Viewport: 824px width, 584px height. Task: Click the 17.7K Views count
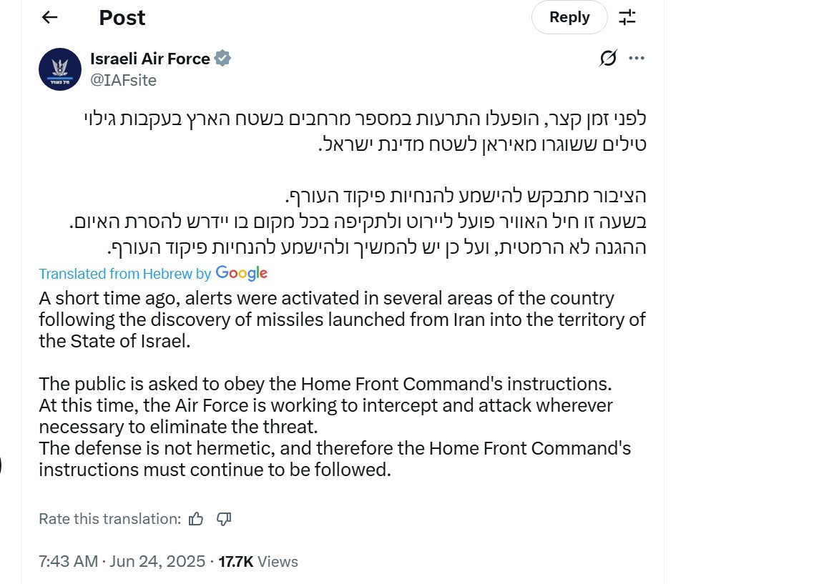pyautogui.click(x=257, y=561)
